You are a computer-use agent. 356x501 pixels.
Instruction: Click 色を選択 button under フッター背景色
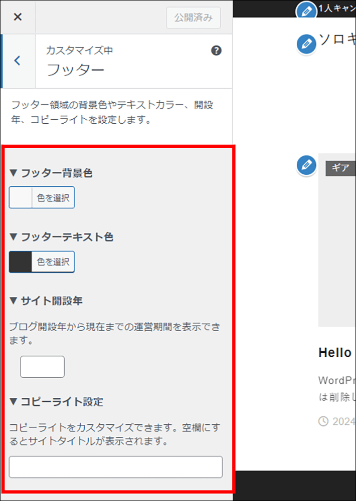53,197
